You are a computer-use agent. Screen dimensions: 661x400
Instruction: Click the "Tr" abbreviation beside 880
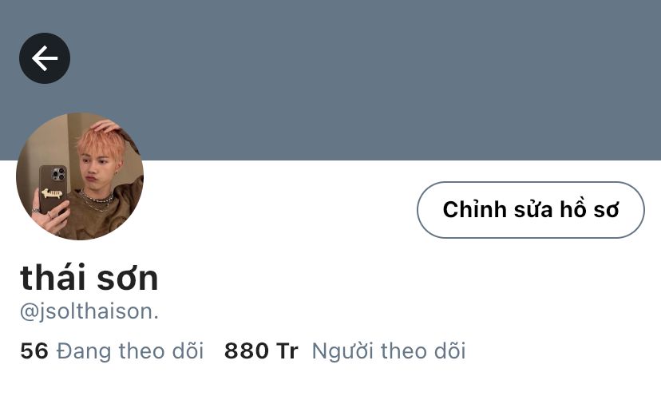pos(287,351)
